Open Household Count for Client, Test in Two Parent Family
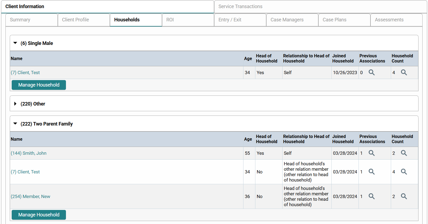The height and width of the screenshot is (224, 428). click(x=404, y=172)
